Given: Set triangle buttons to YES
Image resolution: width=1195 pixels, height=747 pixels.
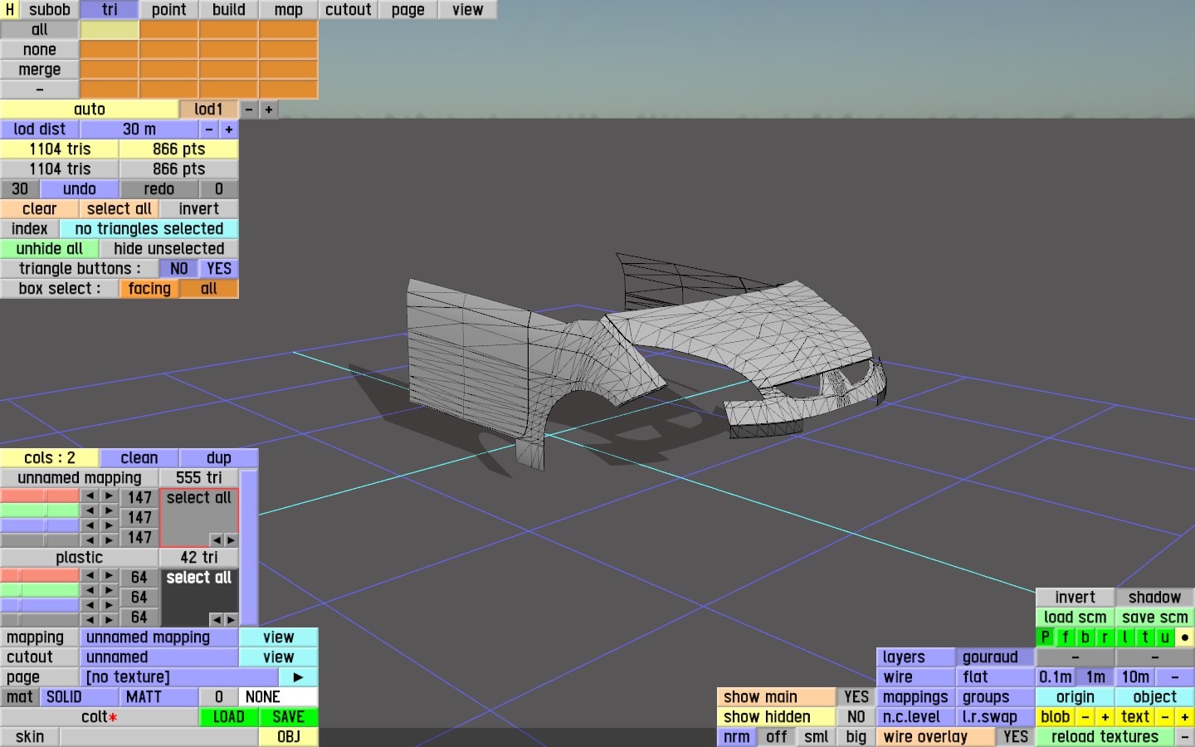Looking at the screenshot, I should tap(219, 269).
